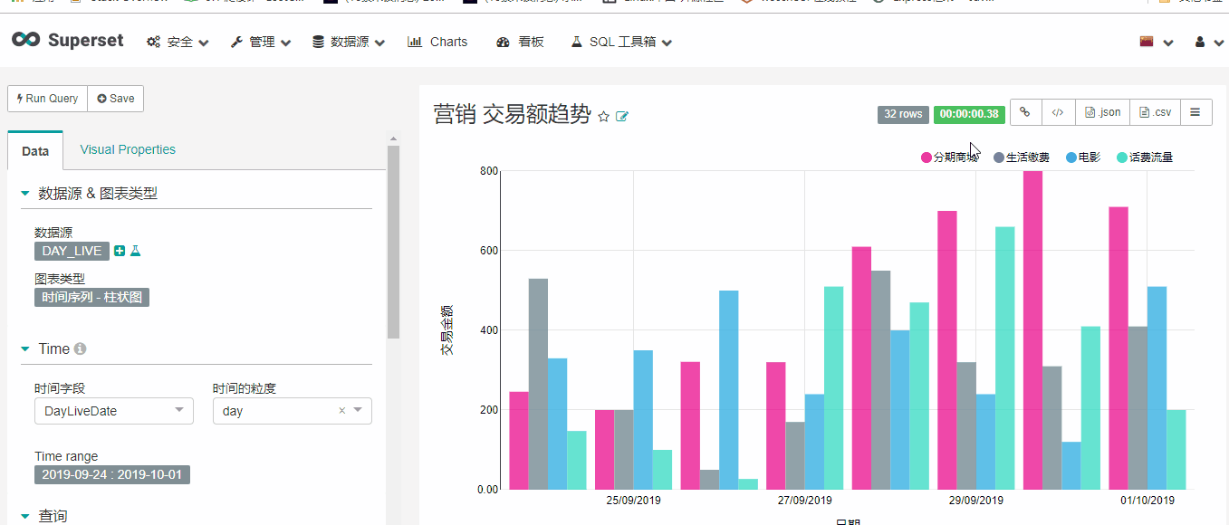The height and width of the screenshot is (525, 1229).
Task: Edit the Time range value field
Action: [x=111, y=473]
